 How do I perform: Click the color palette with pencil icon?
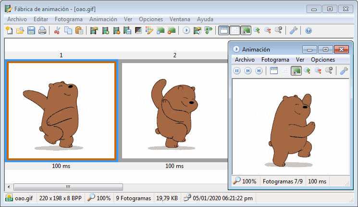click(149, 30)
